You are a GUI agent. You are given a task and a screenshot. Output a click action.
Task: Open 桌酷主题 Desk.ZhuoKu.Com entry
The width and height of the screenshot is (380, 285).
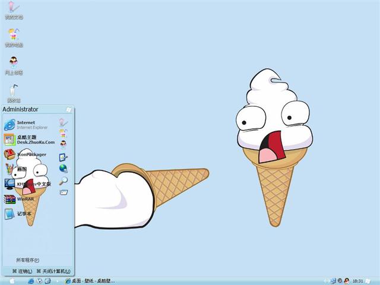tap(29, 140)
